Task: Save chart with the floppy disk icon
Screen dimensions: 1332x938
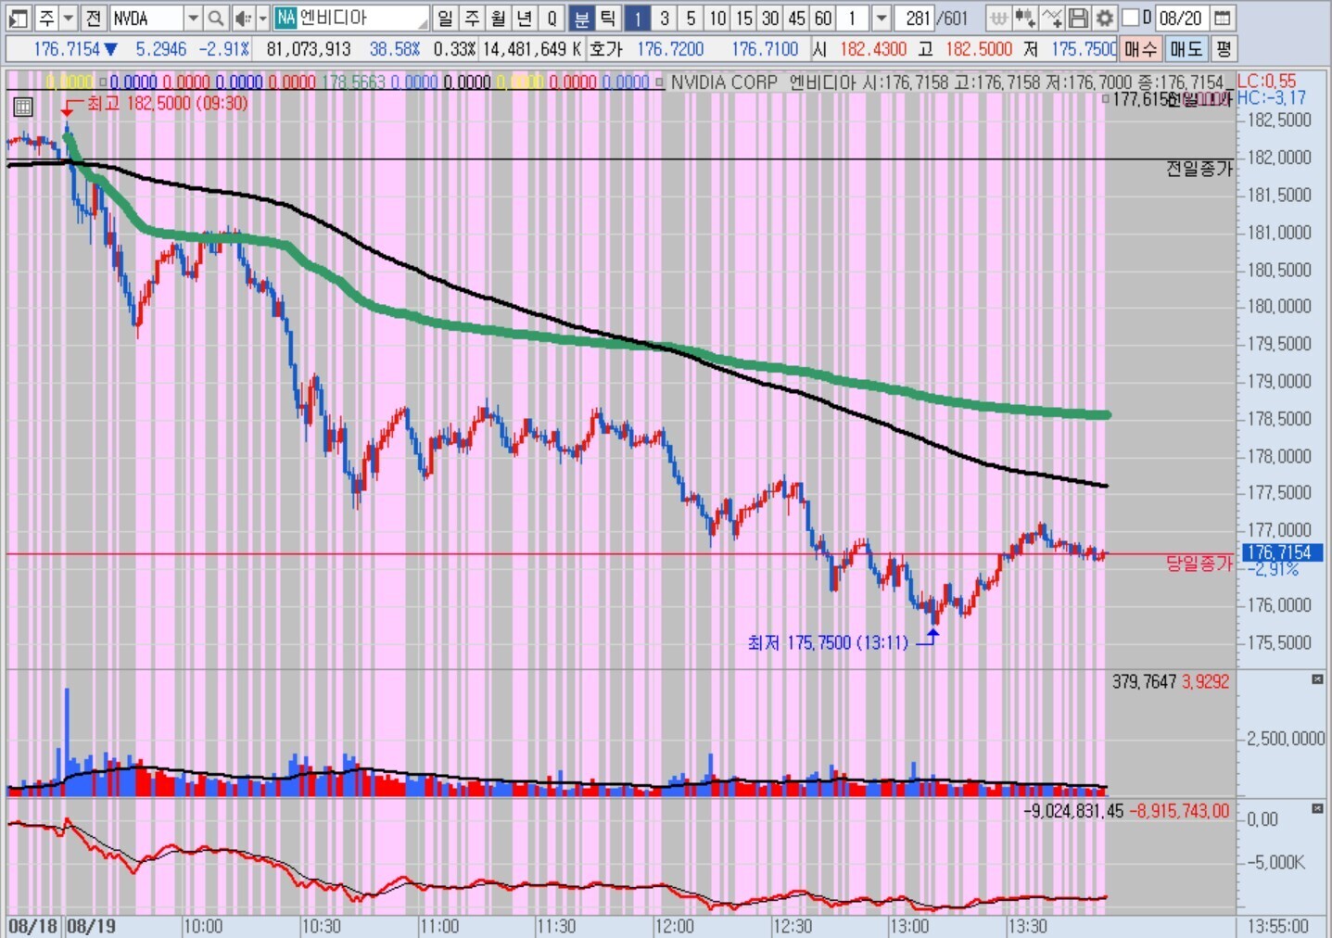Action: point(1078,18)
